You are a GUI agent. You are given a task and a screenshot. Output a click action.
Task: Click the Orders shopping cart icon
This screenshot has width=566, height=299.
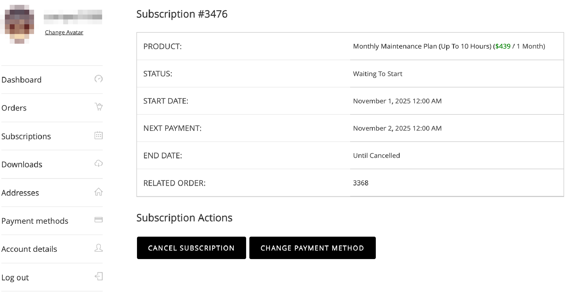99,107
